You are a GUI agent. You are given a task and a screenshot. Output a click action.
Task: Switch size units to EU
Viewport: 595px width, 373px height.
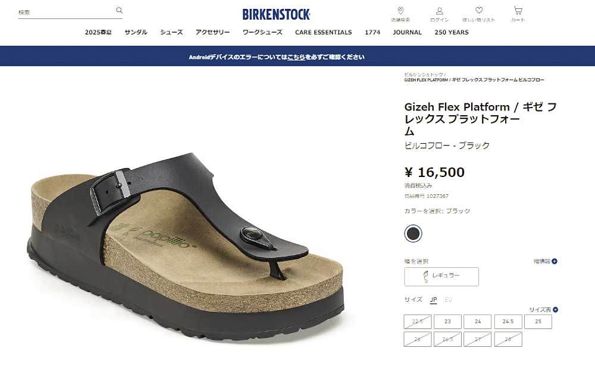448,299
